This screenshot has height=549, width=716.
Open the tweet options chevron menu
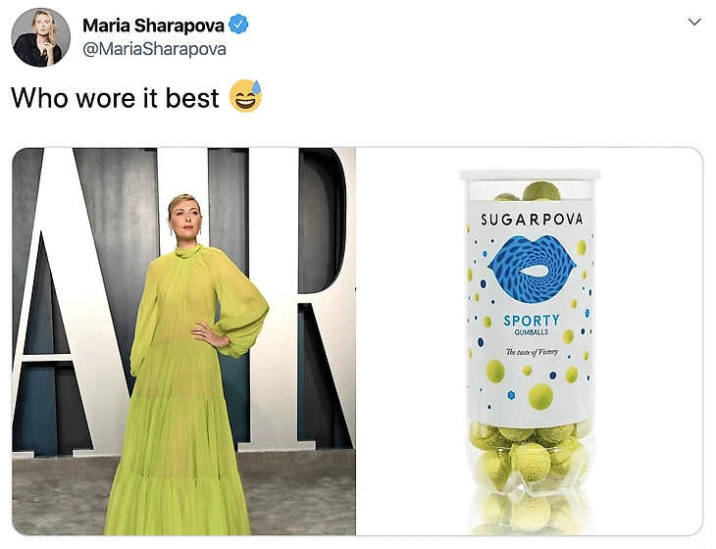coord(694,22)
